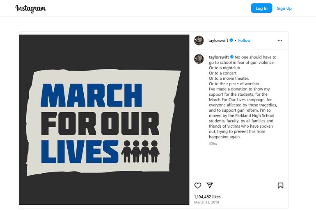Follow the taylorswift account
This screenshot has width=316, height=210.
click(x=244, y=41)
